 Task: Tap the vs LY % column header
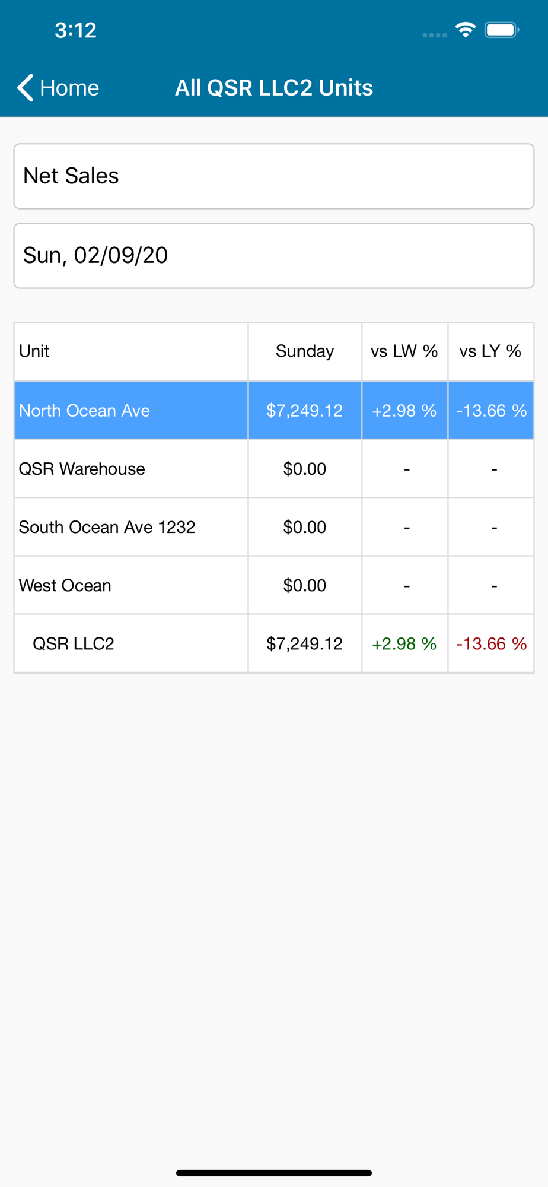490,351
